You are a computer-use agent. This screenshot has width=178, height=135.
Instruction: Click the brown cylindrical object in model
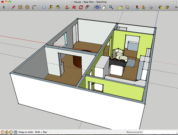[x=77, y=61]
